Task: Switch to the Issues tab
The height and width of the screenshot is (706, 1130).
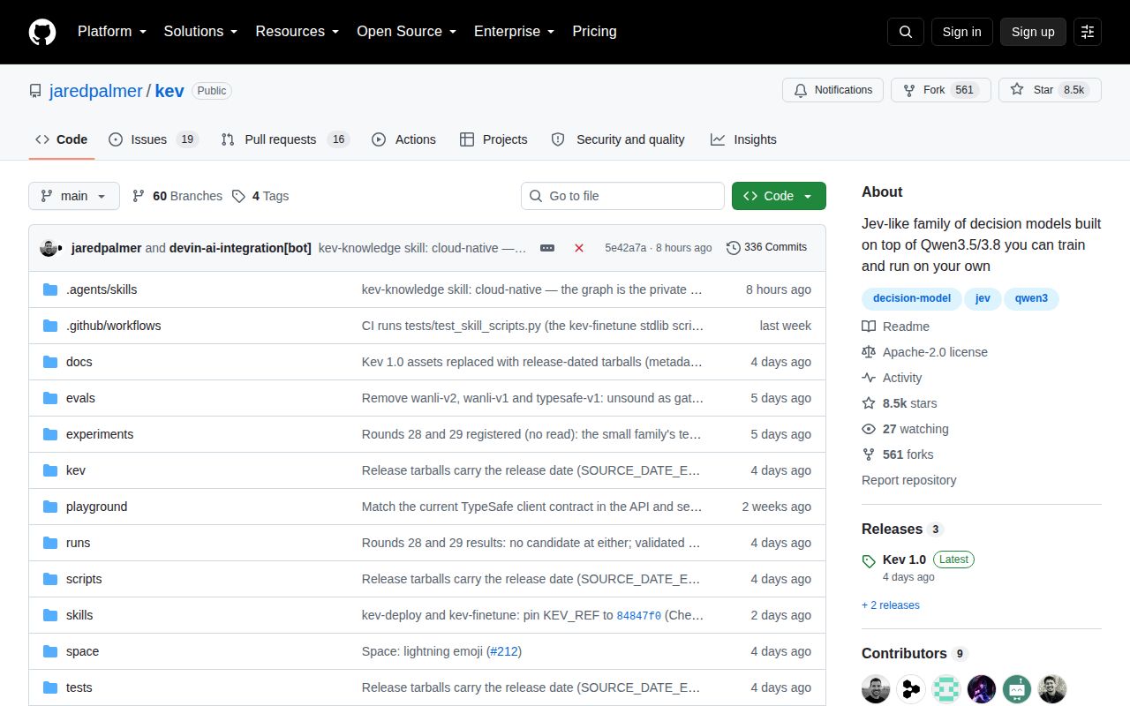Action: (154, 139)
